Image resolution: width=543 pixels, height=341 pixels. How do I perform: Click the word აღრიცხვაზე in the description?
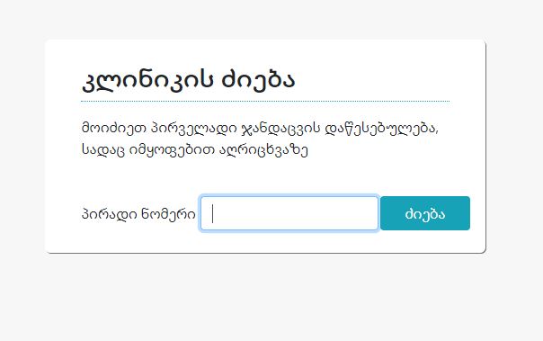[x=264, y=150]
